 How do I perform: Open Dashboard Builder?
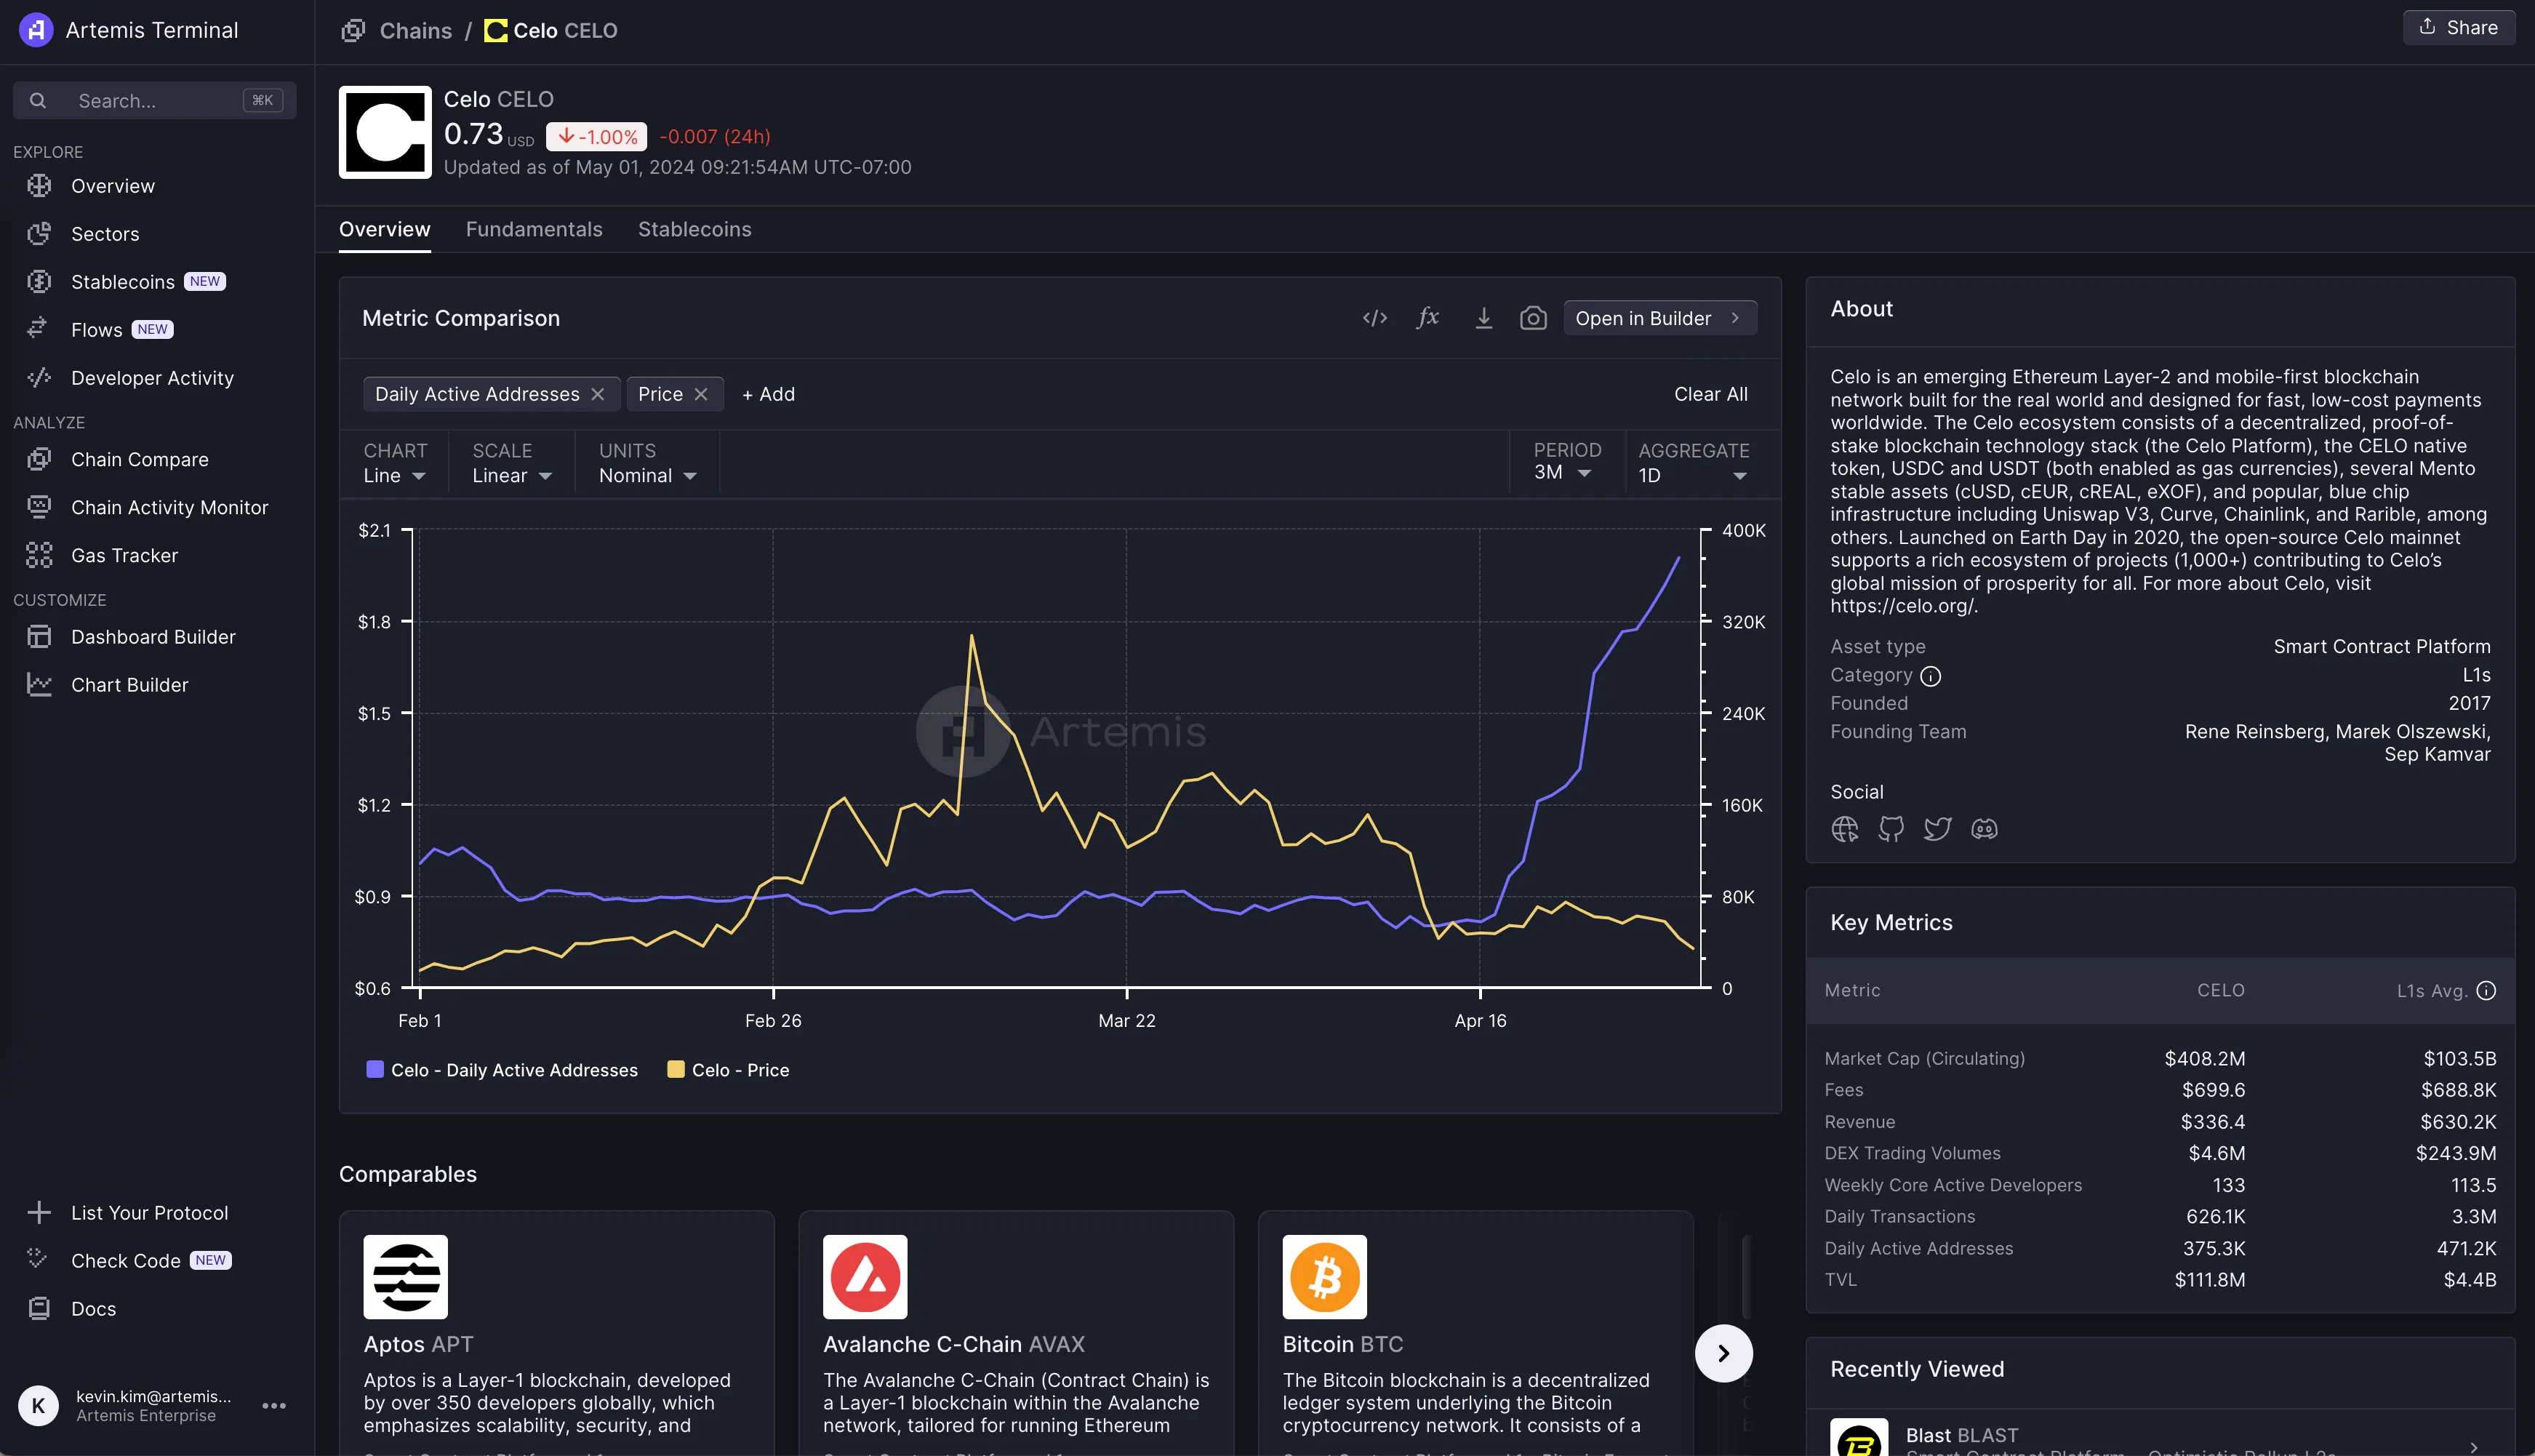coord(153,637)
